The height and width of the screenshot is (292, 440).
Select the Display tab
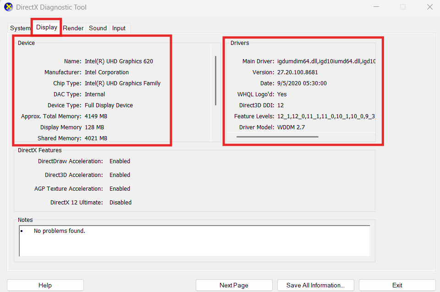click(x=47, y=27)
